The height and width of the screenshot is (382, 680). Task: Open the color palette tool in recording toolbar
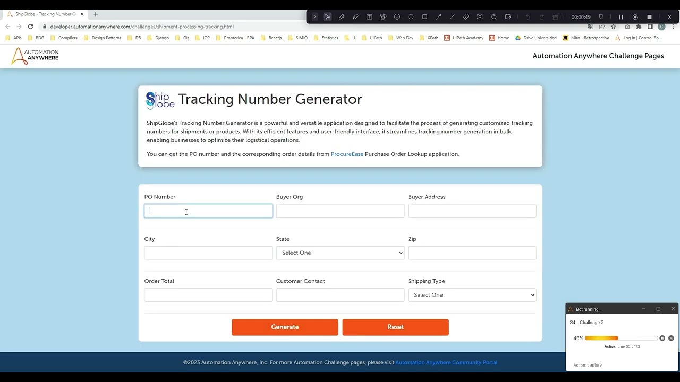(383, 17)
